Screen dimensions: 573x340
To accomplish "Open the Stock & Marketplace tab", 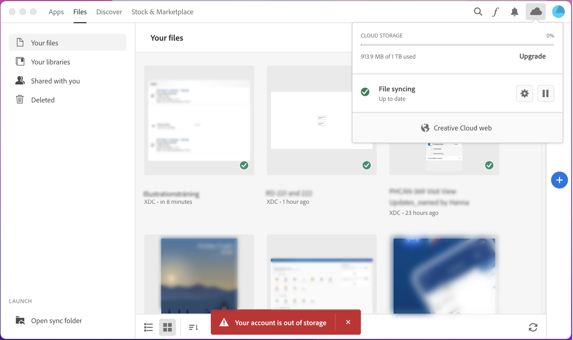I will tap(162, 12).
